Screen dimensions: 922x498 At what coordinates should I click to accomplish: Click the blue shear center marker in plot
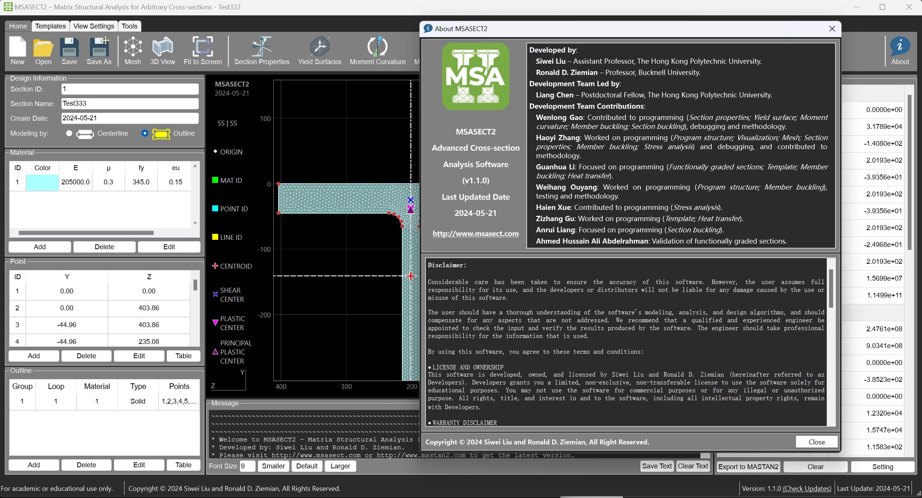(411, 200)
